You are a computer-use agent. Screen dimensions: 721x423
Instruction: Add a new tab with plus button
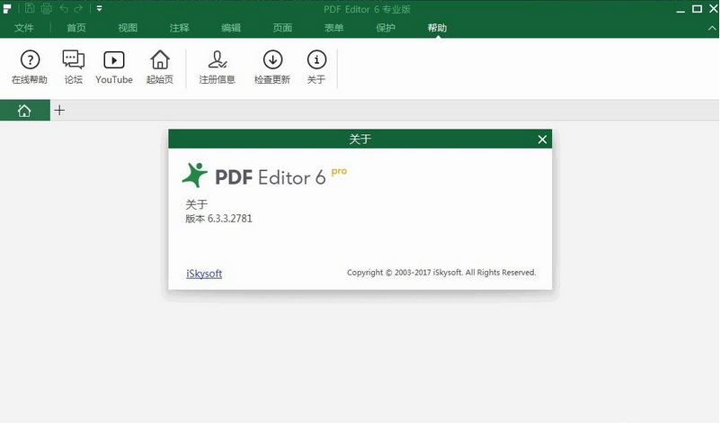click(59, 111)
